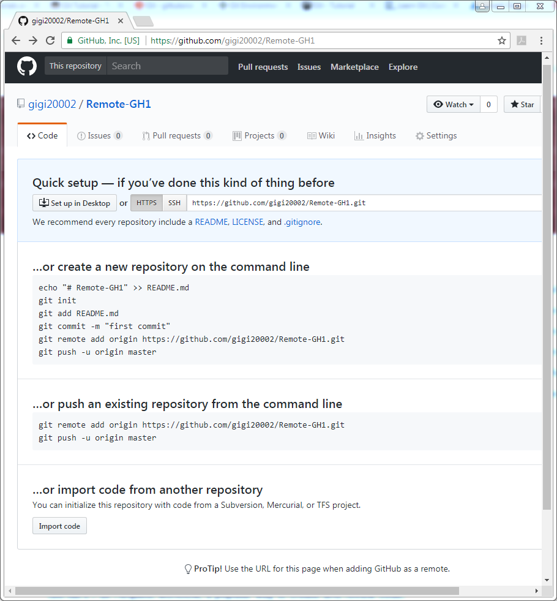Select the SSH clone option
Screen dimensions: 557x601
[174, 203]
